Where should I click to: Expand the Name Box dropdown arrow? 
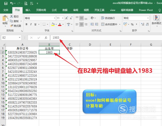tap(20, 38)
